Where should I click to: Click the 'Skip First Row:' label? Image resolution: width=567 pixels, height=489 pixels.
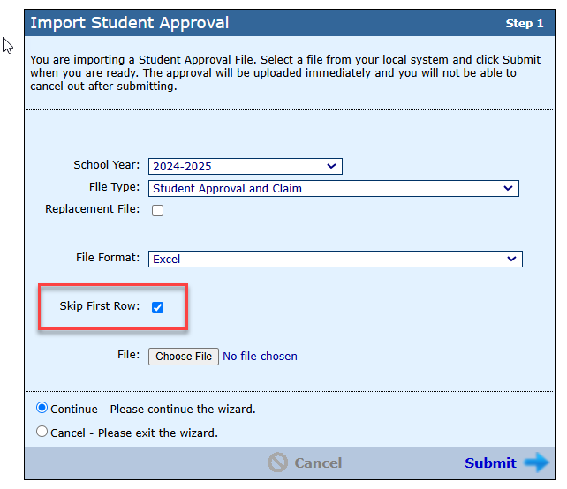pyautogui.click(x=100, y=305)
